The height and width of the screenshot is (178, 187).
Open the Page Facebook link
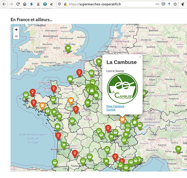click(115, 106)
